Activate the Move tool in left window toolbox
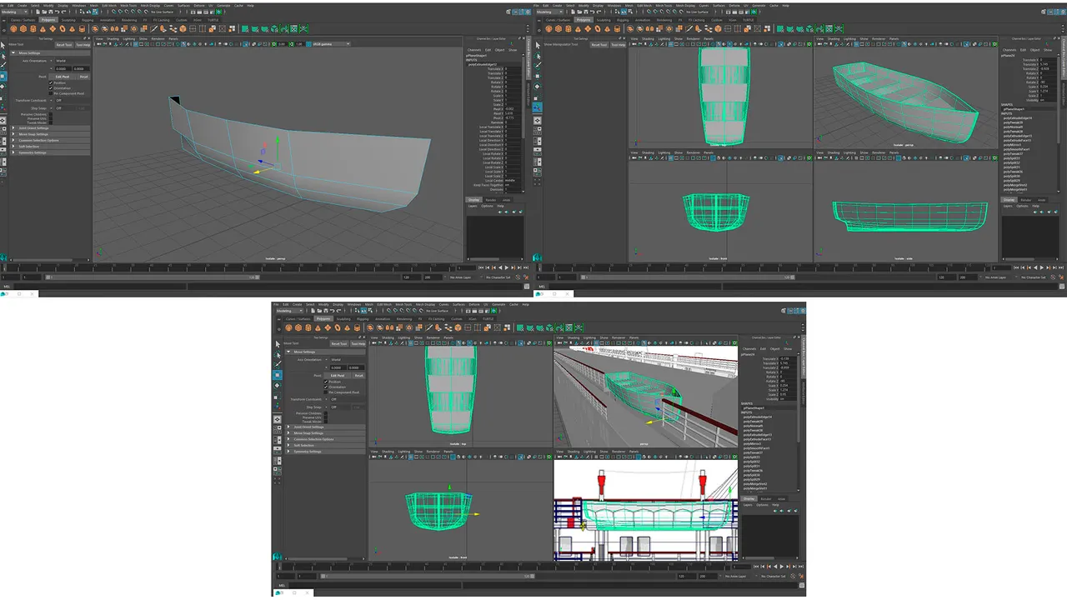1067x600 pixels. click(3, 77)
